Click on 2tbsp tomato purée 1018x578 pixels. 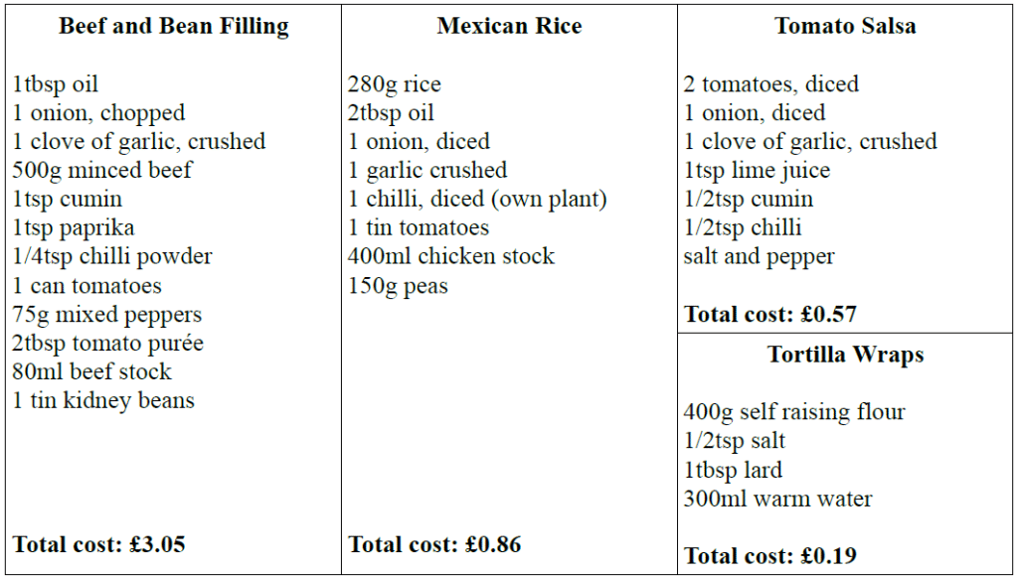pos(107,344)
